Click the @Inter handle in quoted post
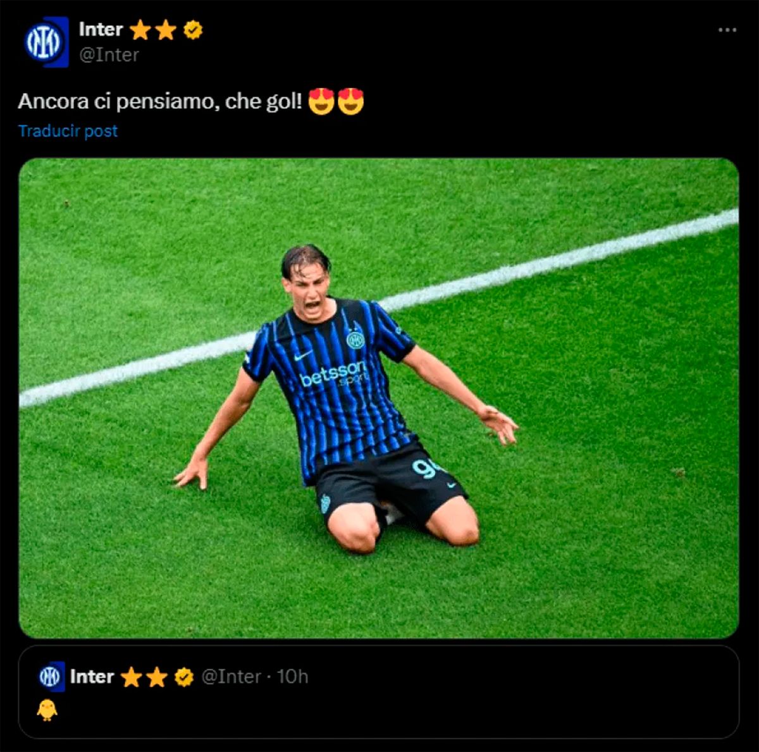759x752 pixels. tap(231, 677)
